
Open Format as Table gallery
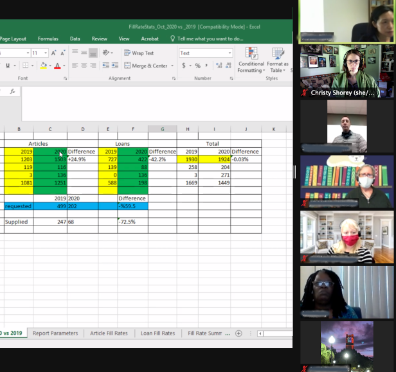278,60
